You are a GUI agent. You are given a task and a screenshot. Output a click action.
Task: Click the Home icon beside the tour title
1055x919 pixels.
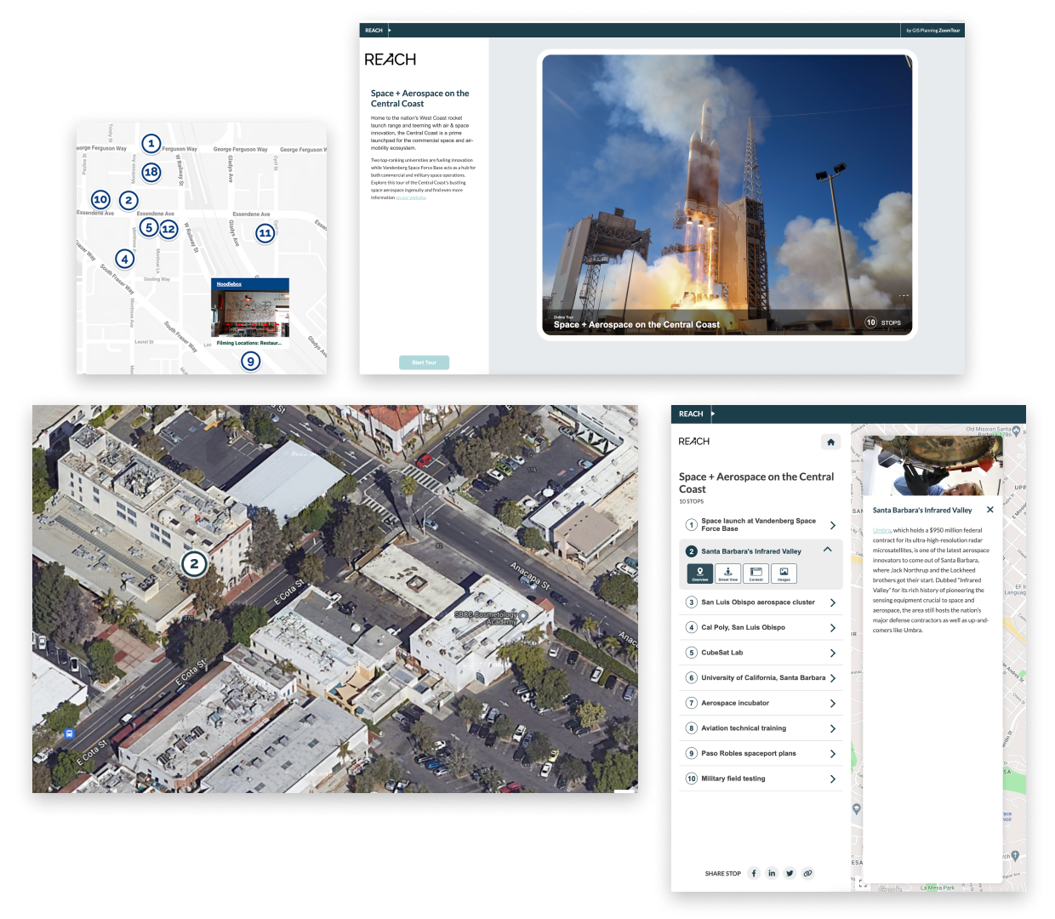[x=830, y=442]
